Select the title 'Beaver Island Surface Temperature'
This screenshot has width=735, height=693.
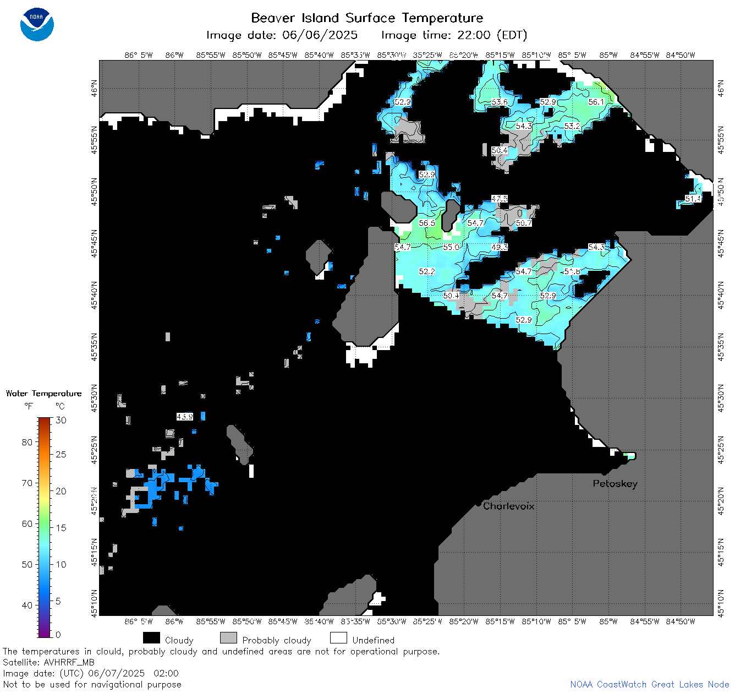click(x=367, y=18)
